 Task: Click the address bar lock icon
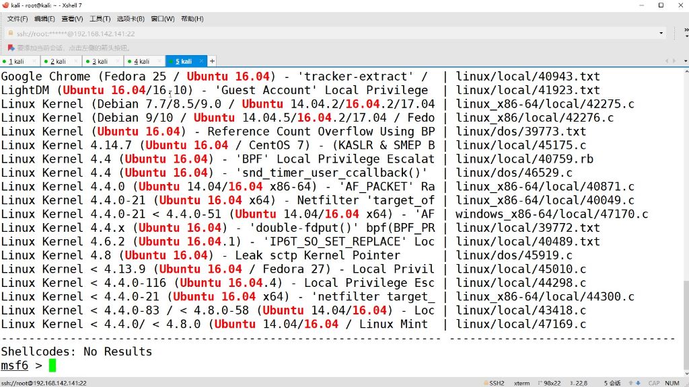tap(11, 34)
